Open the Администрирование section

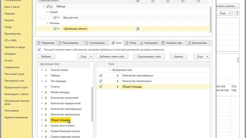tap(16, 117)
